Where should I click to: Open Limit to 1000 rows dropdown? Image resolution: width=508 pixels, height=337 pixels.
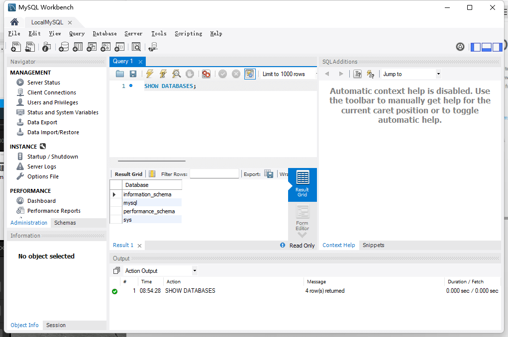tap(289, 74)
